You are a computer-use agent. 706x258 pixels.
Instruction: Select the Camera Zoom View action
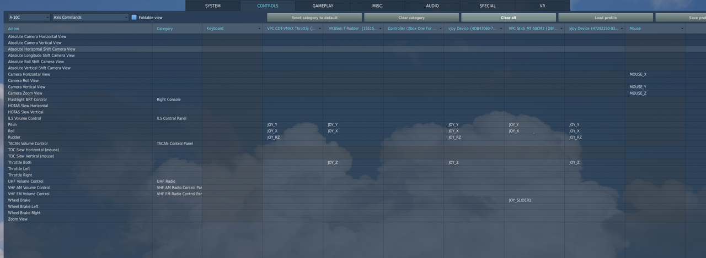25,93
